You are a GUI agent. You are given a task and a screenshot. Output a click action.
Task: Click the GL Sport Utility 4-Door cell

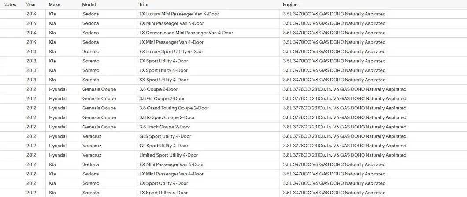click(x=163, y=146)
